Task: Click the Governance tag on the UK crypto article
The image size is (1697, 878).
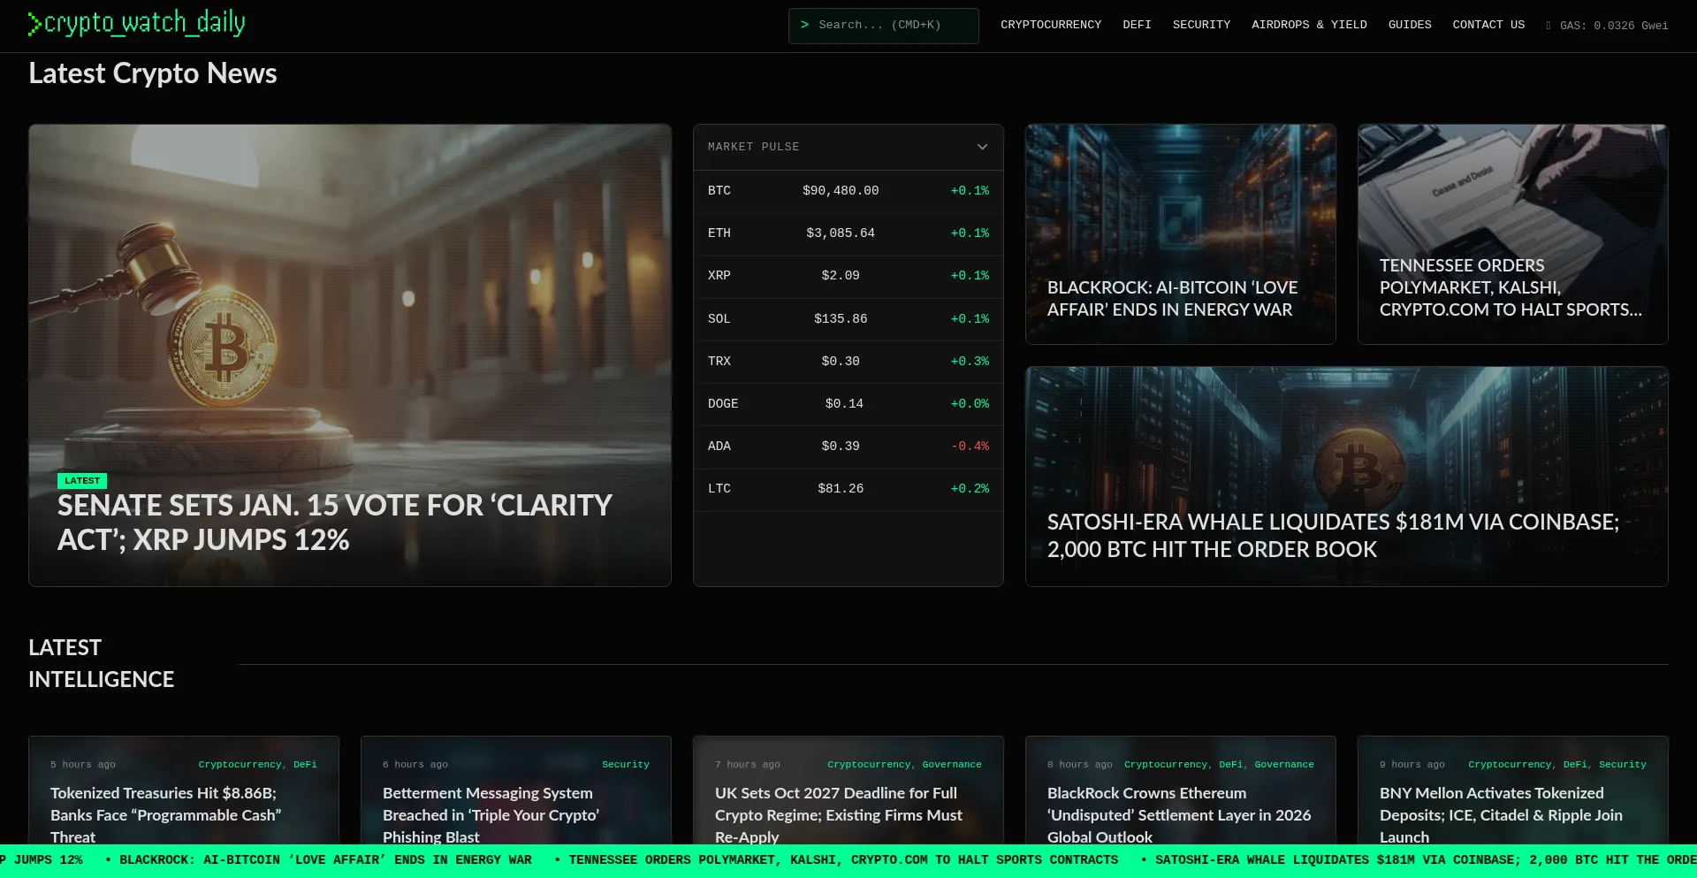Action: [x=953, y=765]
